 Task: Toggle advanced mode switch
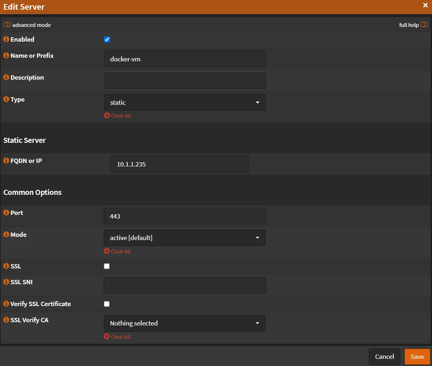coord(7,25)
